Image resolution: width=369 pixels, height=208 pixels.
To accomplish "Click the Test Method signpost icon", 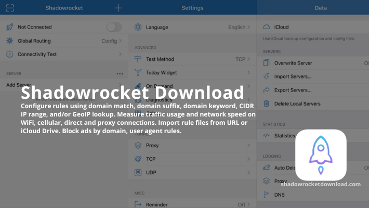I will coord(138,59).
